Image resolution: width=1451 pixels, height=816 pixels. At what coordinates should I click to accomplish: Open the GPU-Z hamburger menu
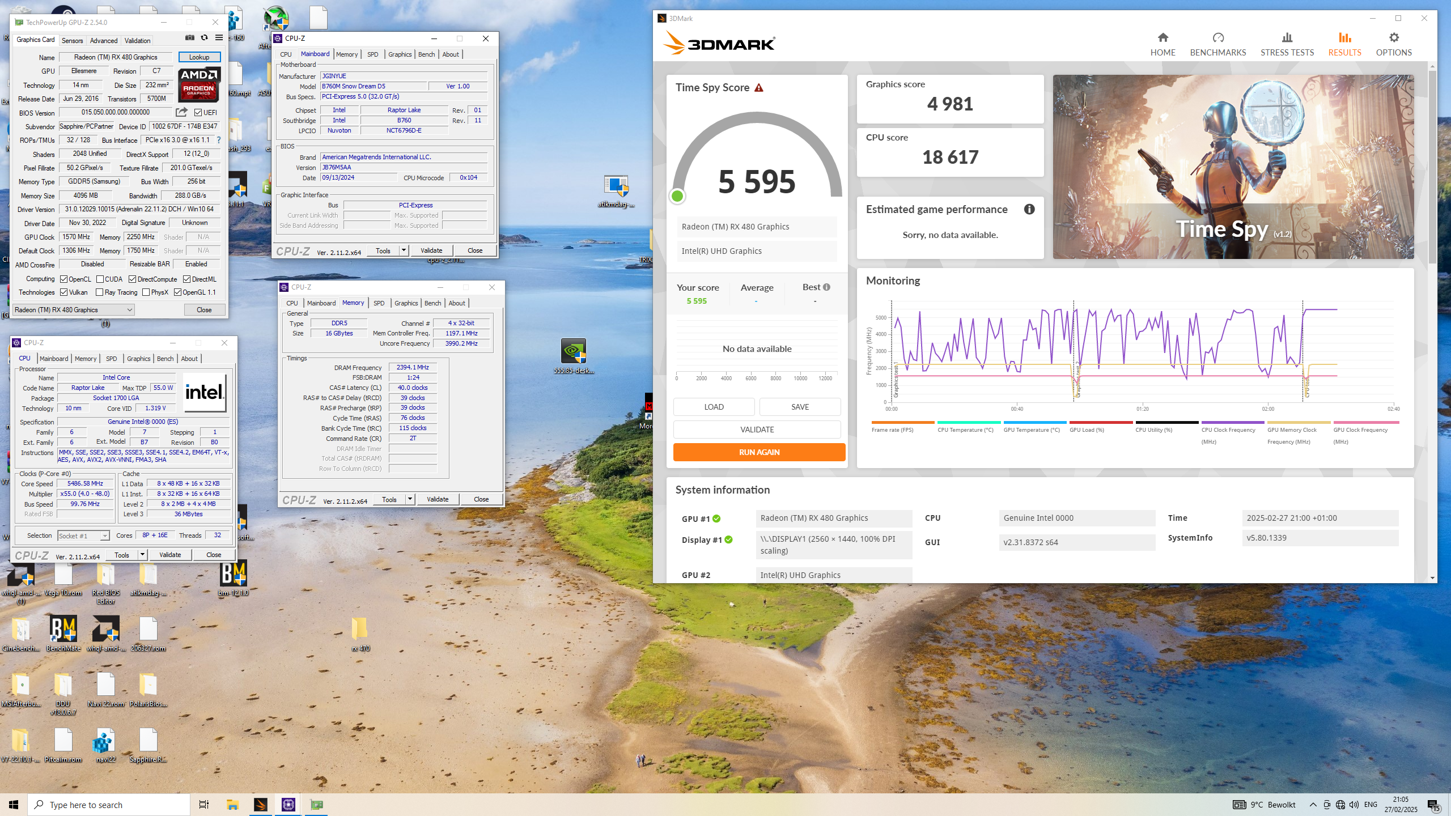(x=219, y=38)
